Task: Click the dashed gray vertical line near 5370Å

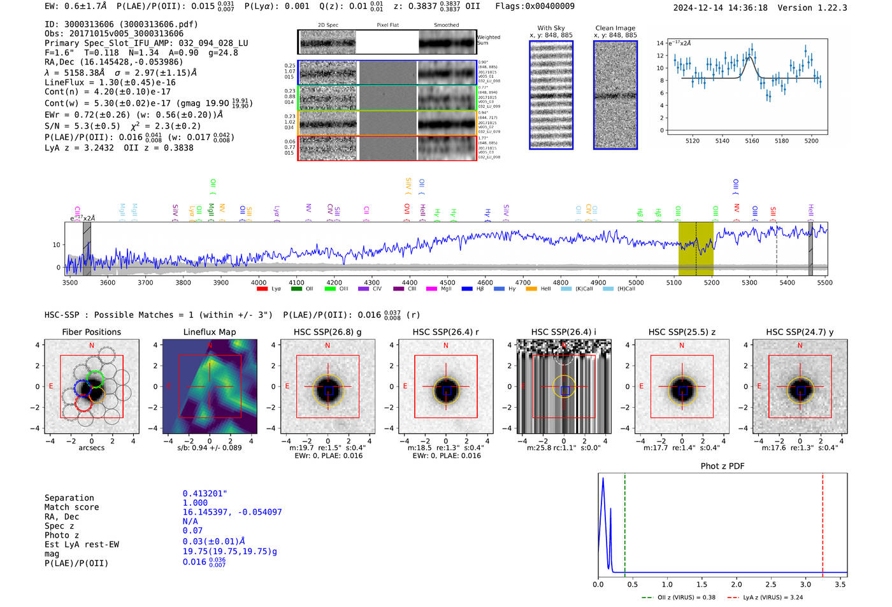Action: tap(777, 249)
